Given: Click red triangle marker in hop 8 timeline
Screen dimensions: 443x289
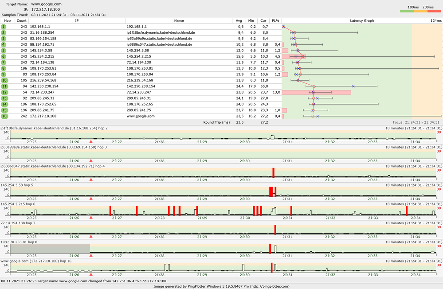Looking at the screenshot, I should pos(91,255).
